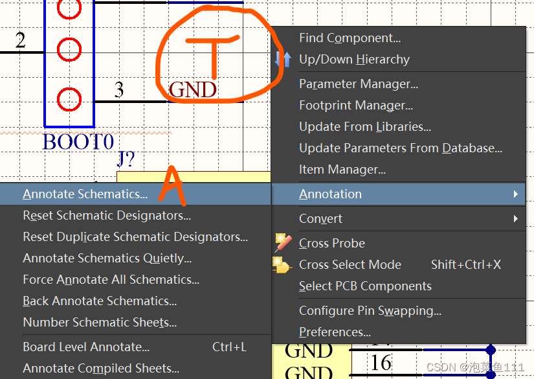This screenshot has width=534, height=379.
Task: Choose Annotate Schematics in submenu
Action: click(135, 194)
